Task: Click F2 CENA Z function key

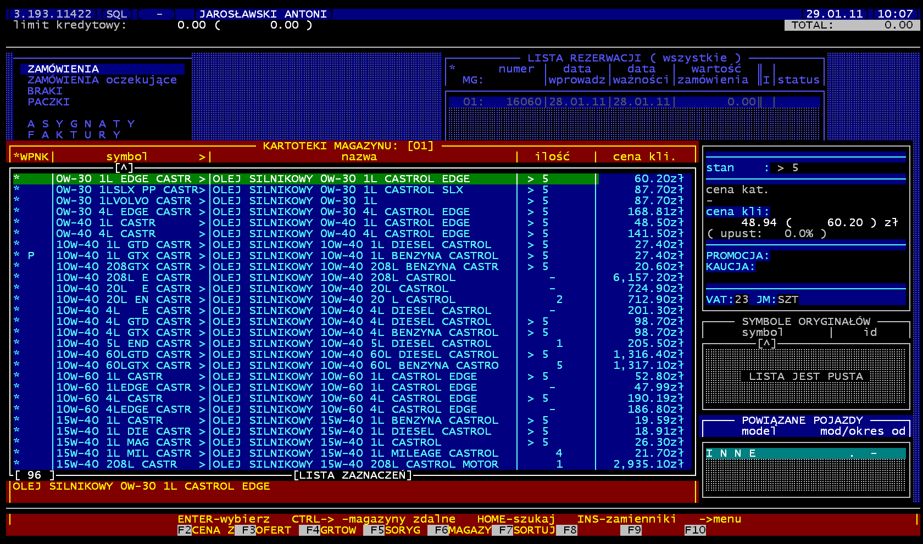Action: click(x=206, y=530)
